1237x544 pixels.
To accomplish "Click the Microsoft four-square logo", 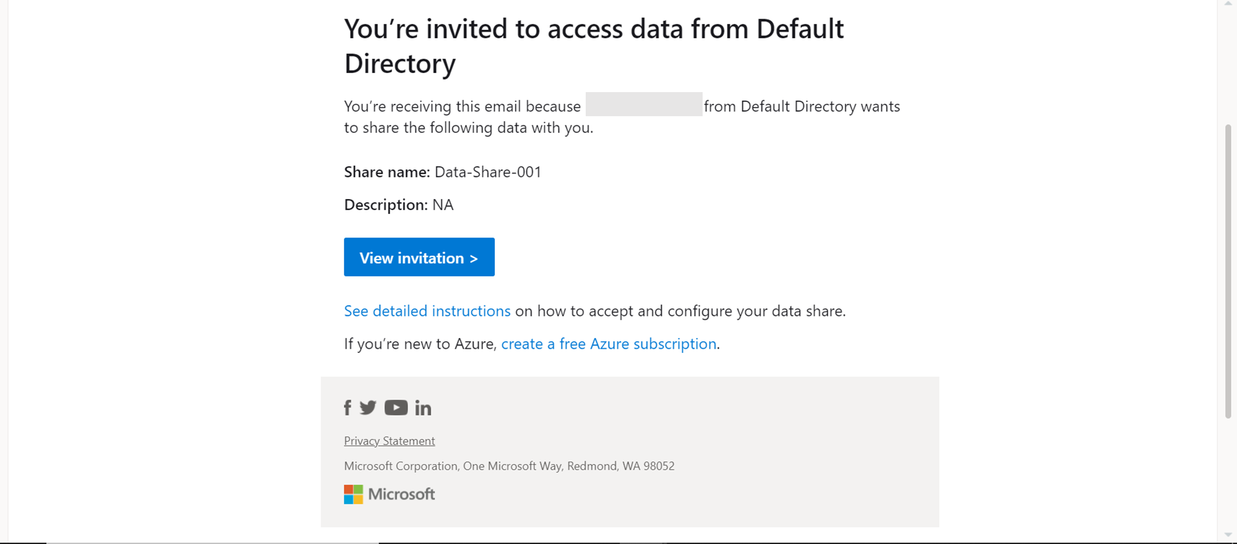I will (x=353, y=494).
